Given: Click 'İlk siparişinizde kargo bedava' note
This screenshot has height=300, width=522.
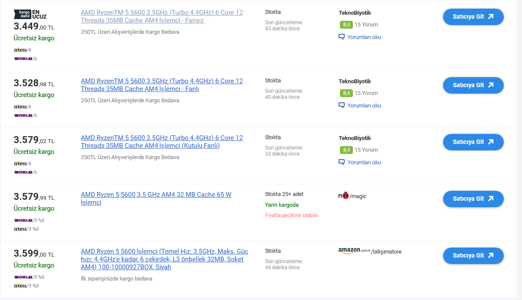Looking at the screenshot, I should (117, 279).
